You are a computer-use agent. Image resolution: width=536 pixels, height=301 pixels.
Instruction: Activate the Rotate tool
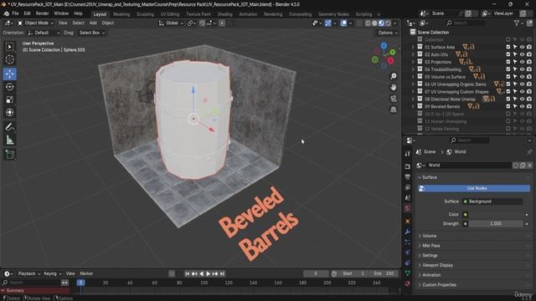10,87
